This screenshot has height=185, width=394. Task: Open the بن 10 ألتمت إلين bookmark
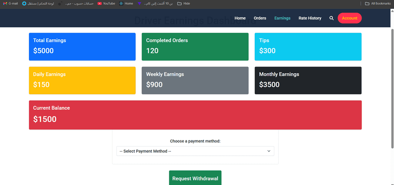[155, 3]
